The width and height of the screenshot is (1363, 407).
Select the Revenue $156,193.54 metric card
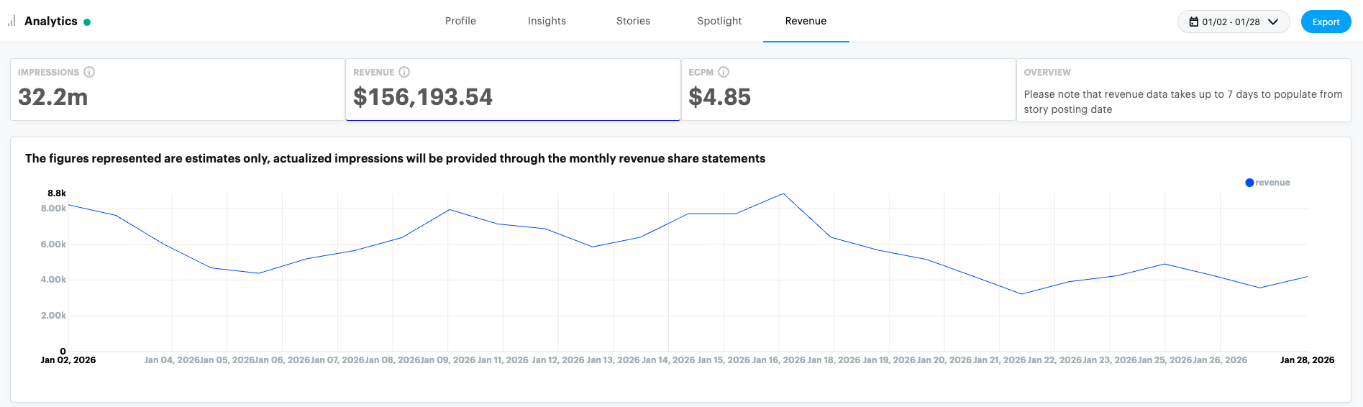(513, 89)
